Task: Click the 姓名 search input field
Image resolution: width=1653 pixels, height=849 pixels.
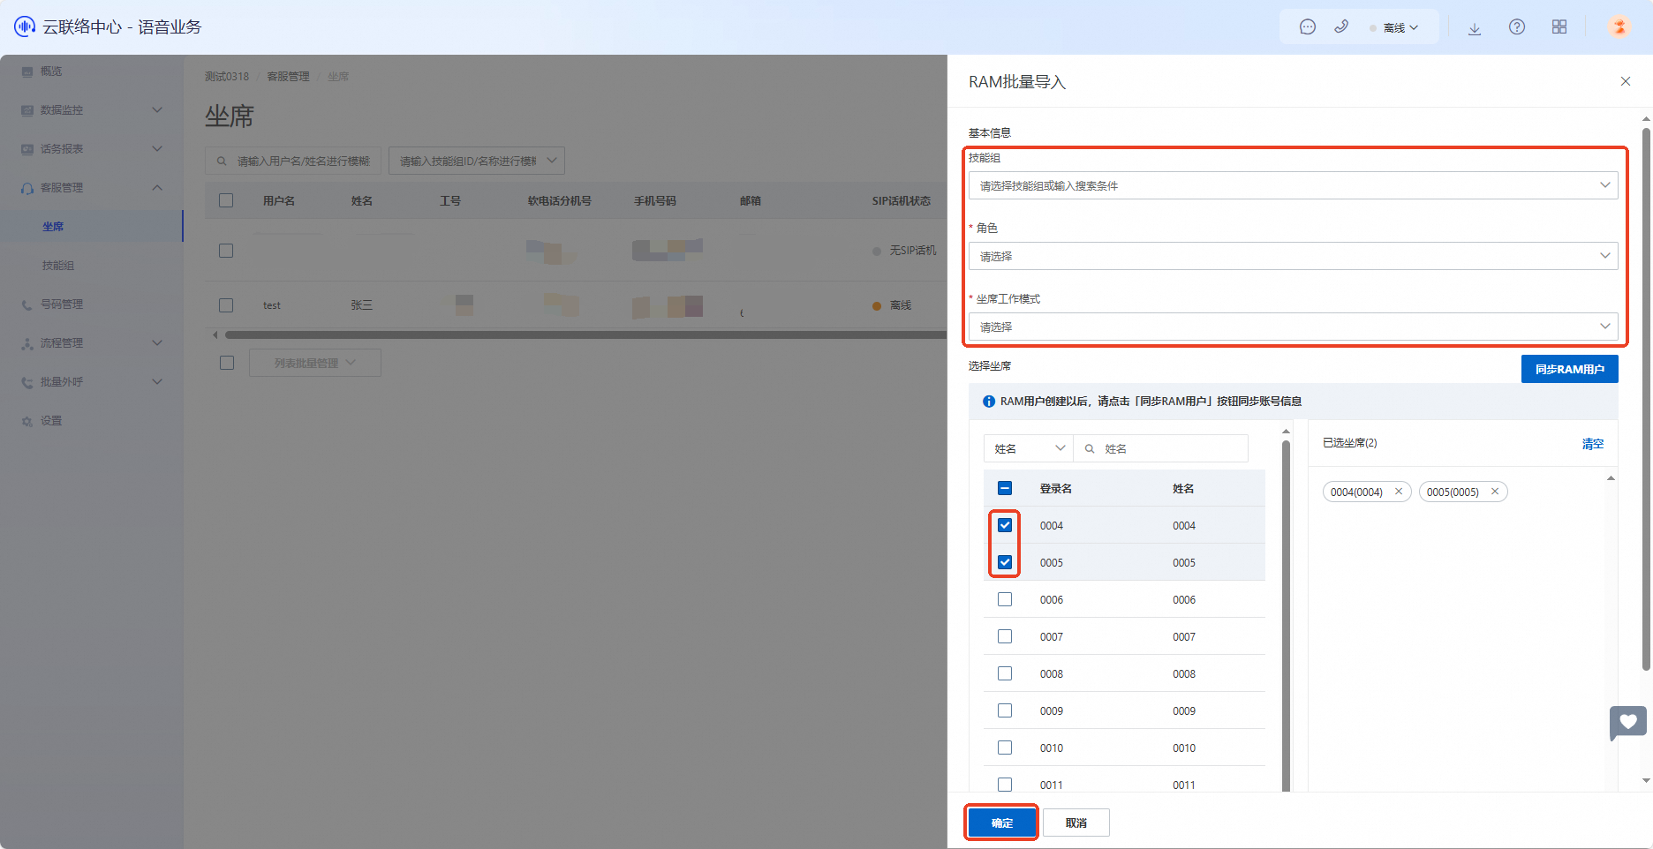Action: click(1161, 448)
